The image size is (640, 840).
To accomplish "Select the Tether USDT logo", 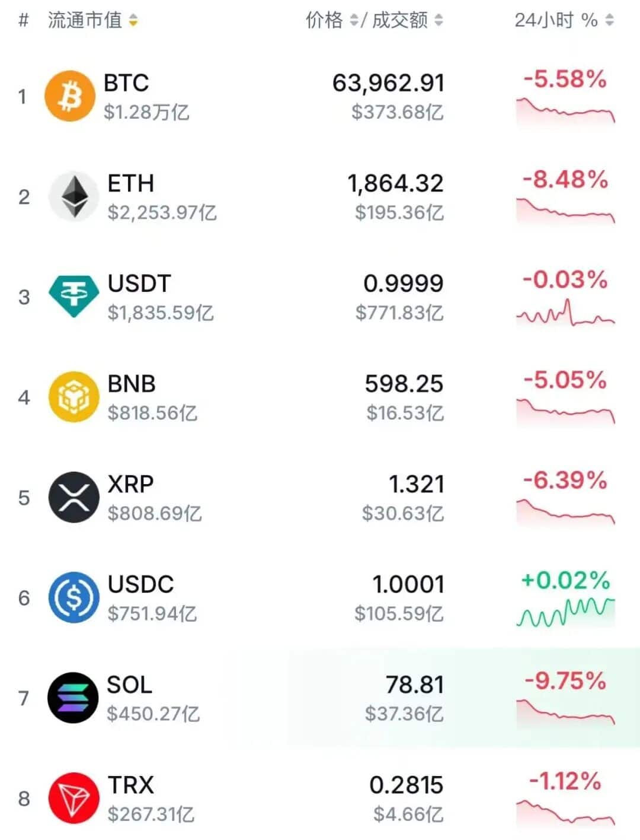I will click(73, 296).
